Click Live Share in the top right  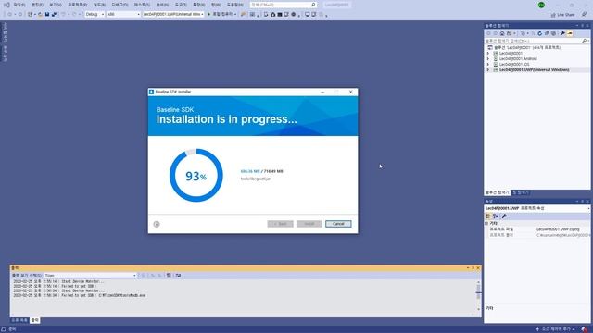[562, 15]
